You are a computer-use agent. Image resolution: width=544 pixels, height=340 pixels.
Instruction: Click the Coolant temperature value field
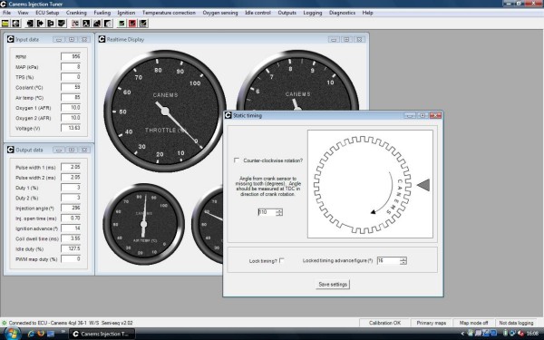coord(71,87)
